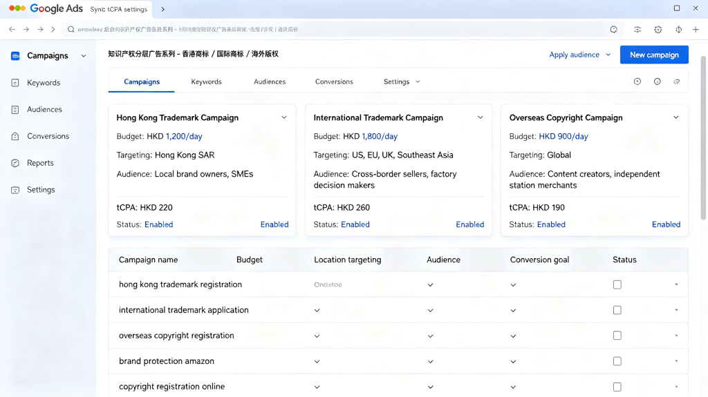The height and width of the screenshot is (397, 708).
Task: Click the Audiences sidebar icon
Action: coord(15,110)
